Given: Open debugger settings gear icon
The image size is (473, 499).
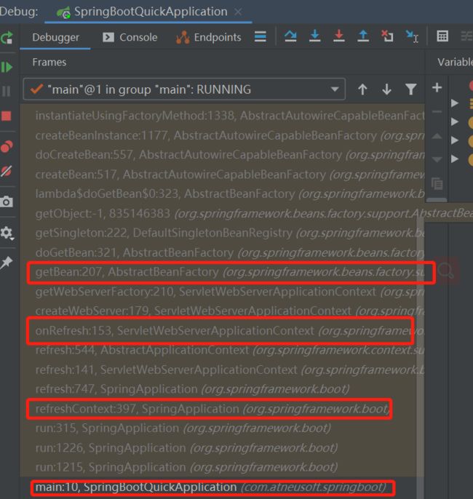Looking at the screenshot, I should [7, 233].
